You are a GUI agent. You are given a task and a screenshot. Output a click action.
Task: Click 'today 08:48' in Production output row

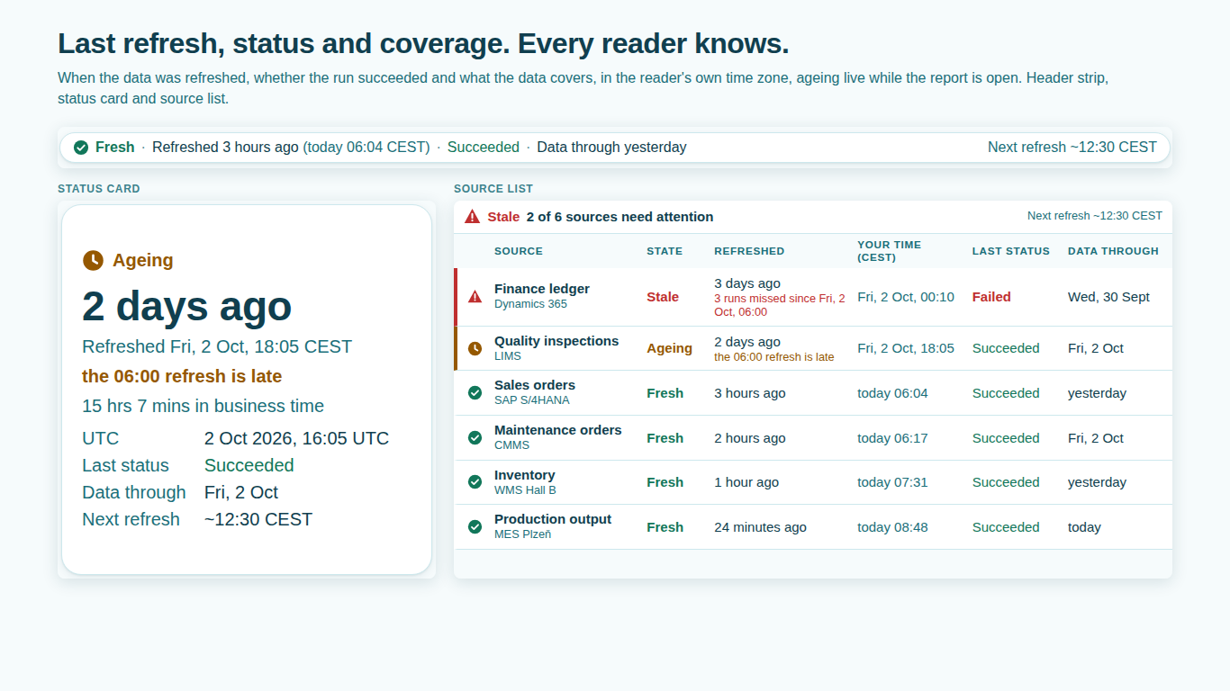point(892,527)
